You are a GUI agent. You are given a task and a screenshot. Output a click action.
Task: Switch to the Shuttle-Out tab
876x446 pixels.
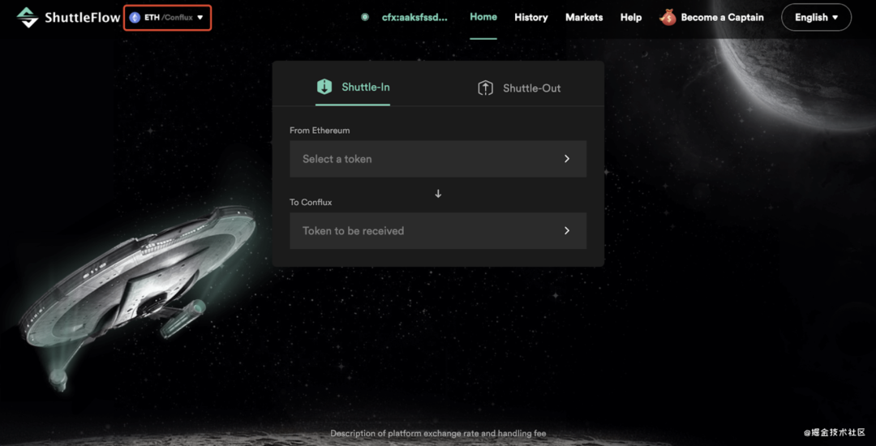tap(519, 88)
